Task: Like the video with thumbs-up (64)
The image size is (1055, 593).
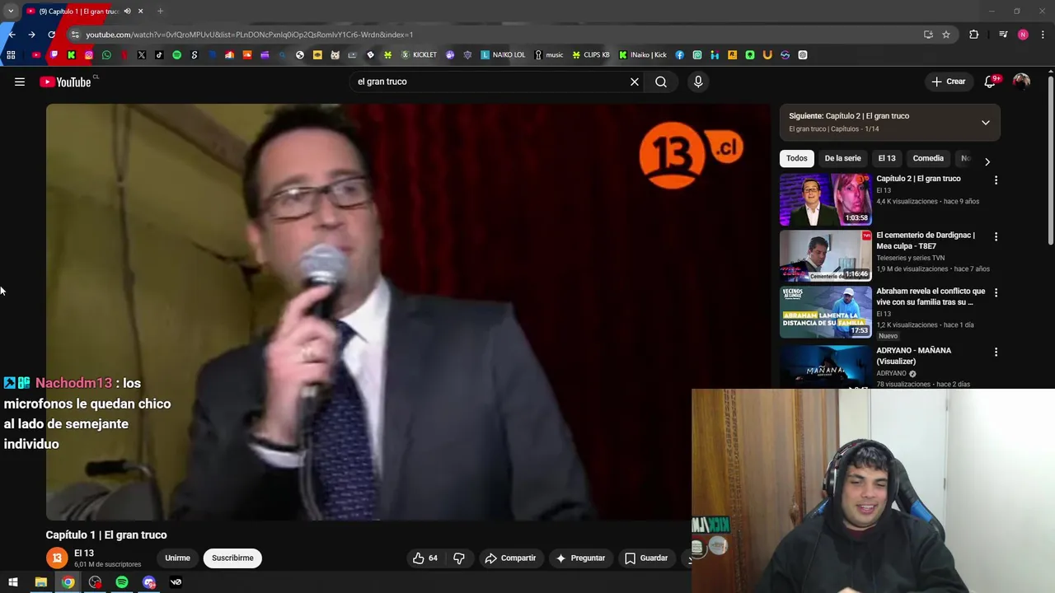Action: pyautogui.click(x=425, y=558)
